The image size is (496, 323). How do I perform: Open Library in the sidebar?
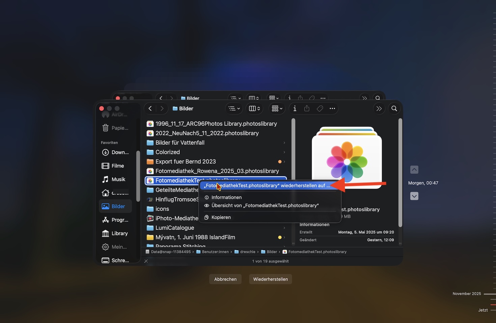point(115,233)
